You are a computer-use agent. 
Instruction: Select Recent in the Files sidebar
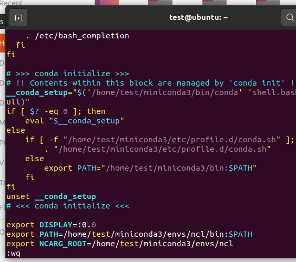pyautogui.click(x=12, y=3)
